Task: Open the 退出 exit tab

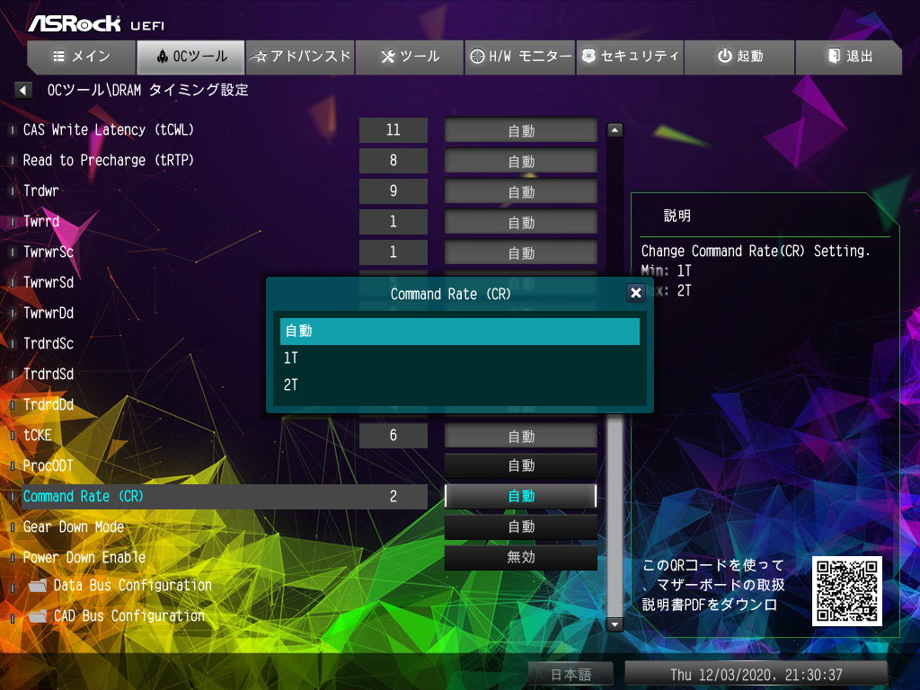Action: point(848,57)
